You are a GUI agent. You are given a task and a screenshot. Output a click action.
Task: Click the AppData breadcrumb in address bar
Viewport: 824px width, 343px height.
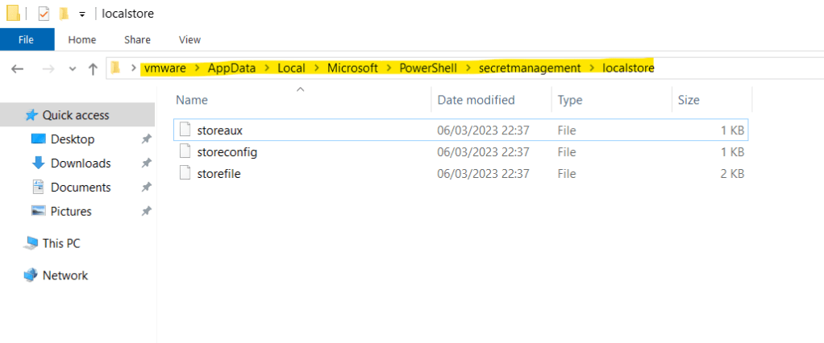[x=231, y=68]
